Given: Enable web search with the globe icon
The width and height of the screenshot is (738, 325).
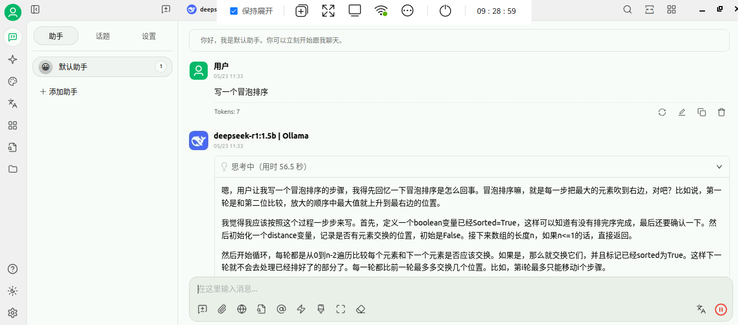Looking at the screenshot, I should click(x=242, y=309).
